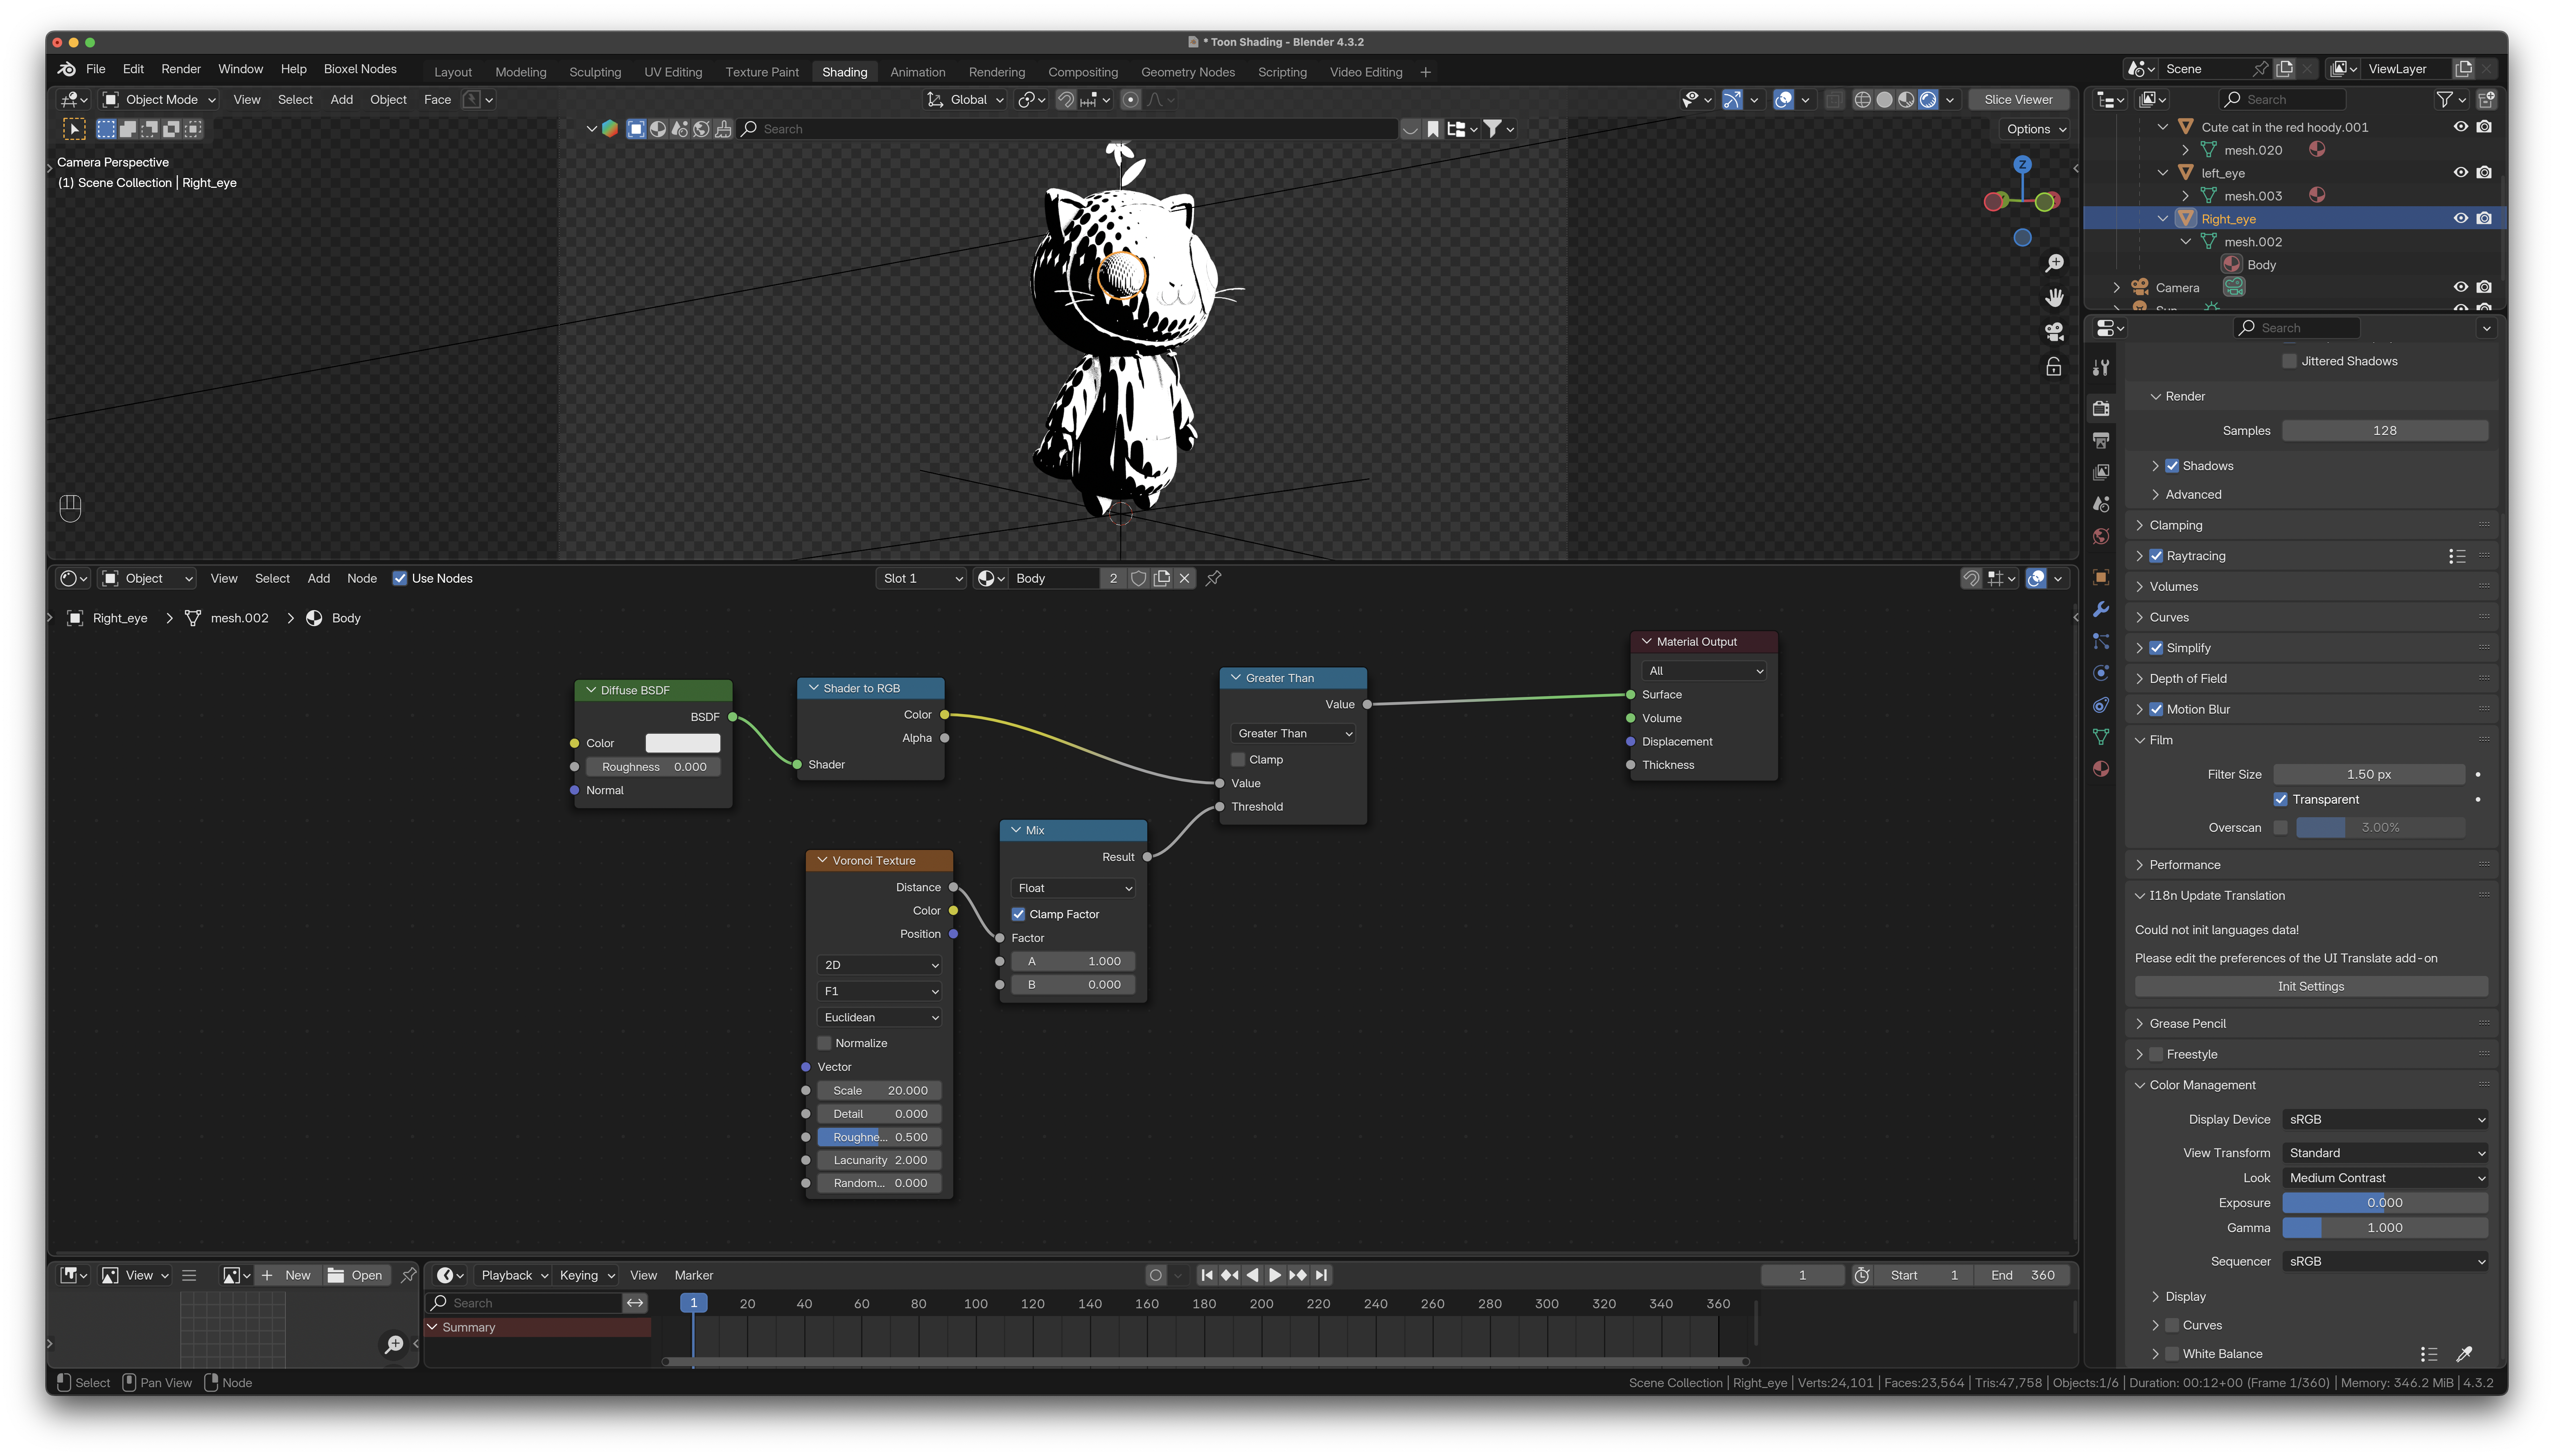Click the zoom magnifier gizmo in the 3D viewport

(x=2054, y=263)
